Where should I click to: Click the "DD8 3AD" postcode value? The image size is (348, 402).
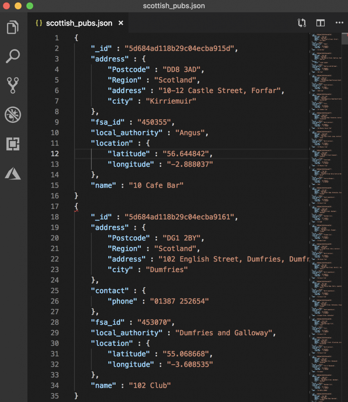[181, 69]
